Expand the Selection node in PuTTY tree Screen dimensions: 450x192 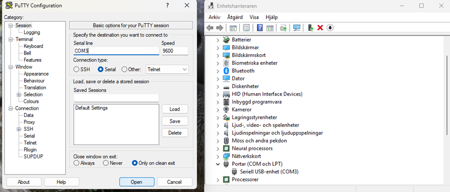[19, 95]
